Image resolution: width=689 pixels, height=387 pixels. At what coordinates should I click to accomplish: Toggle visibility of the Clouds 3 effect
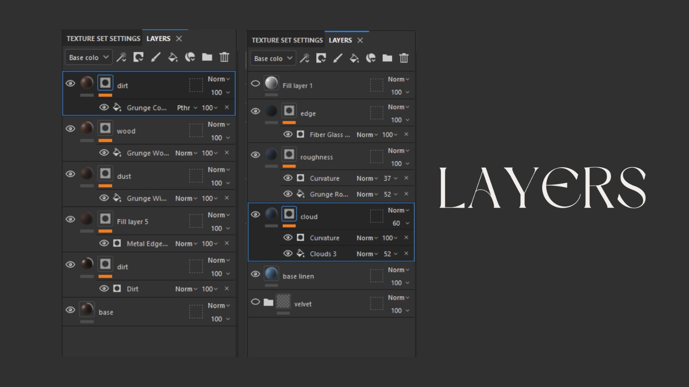[x=288, y=254]
